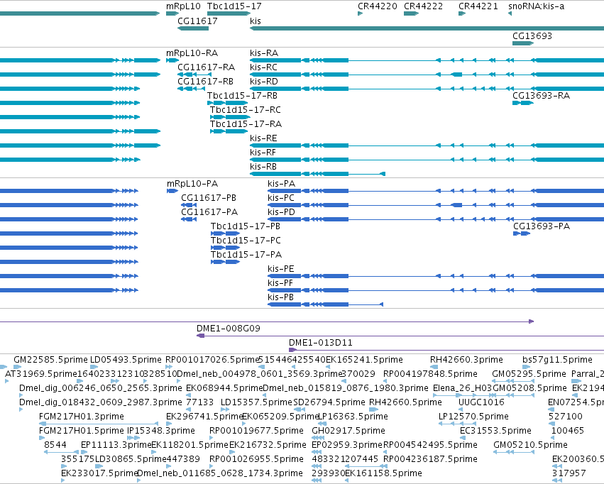Screen dimensions: 604x484
Task: Select the CG11617-PA protein label
Action: coord(209,211)
